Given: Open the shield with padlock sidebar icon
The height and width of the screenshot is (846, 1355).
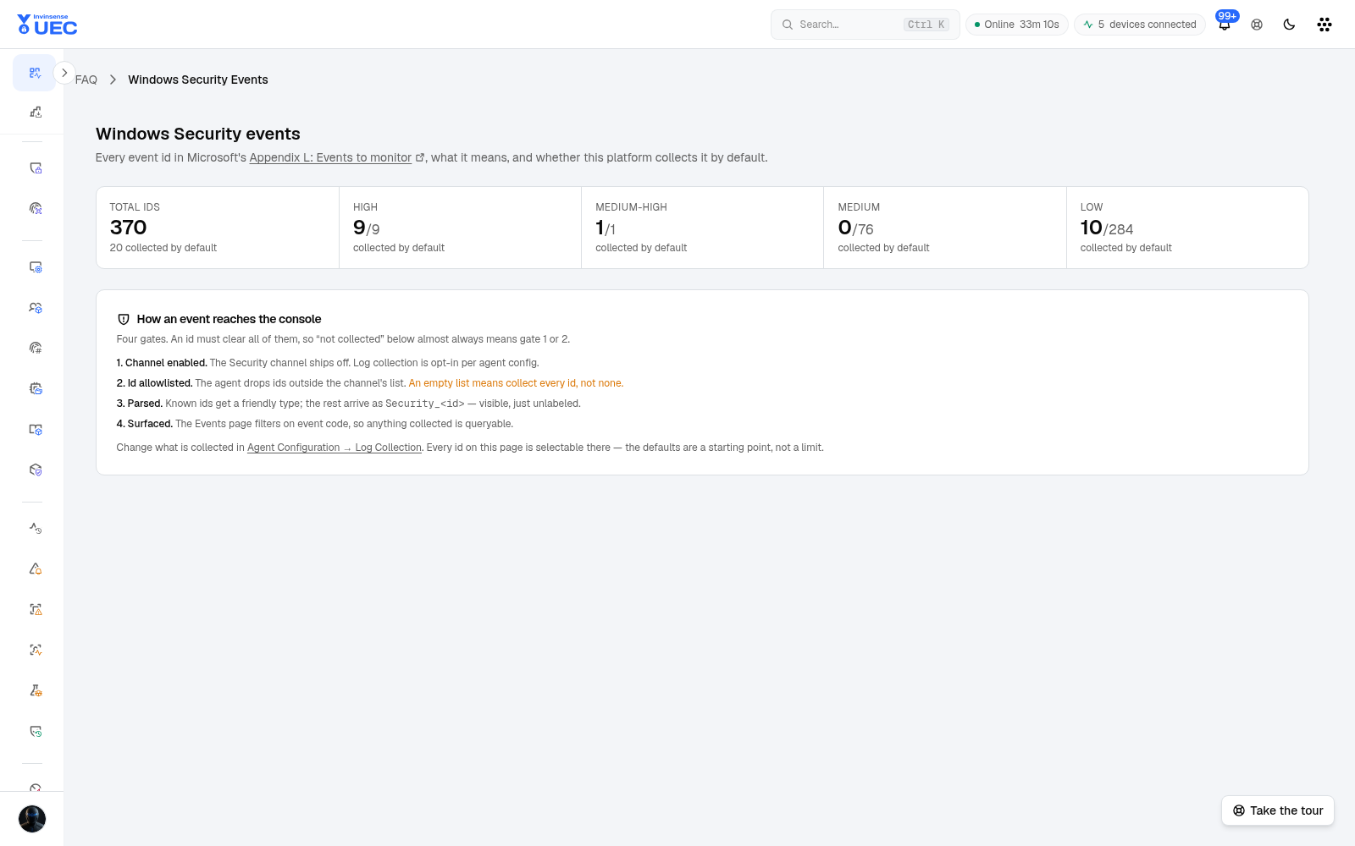Looking at the screenshot, I should 36,168.
